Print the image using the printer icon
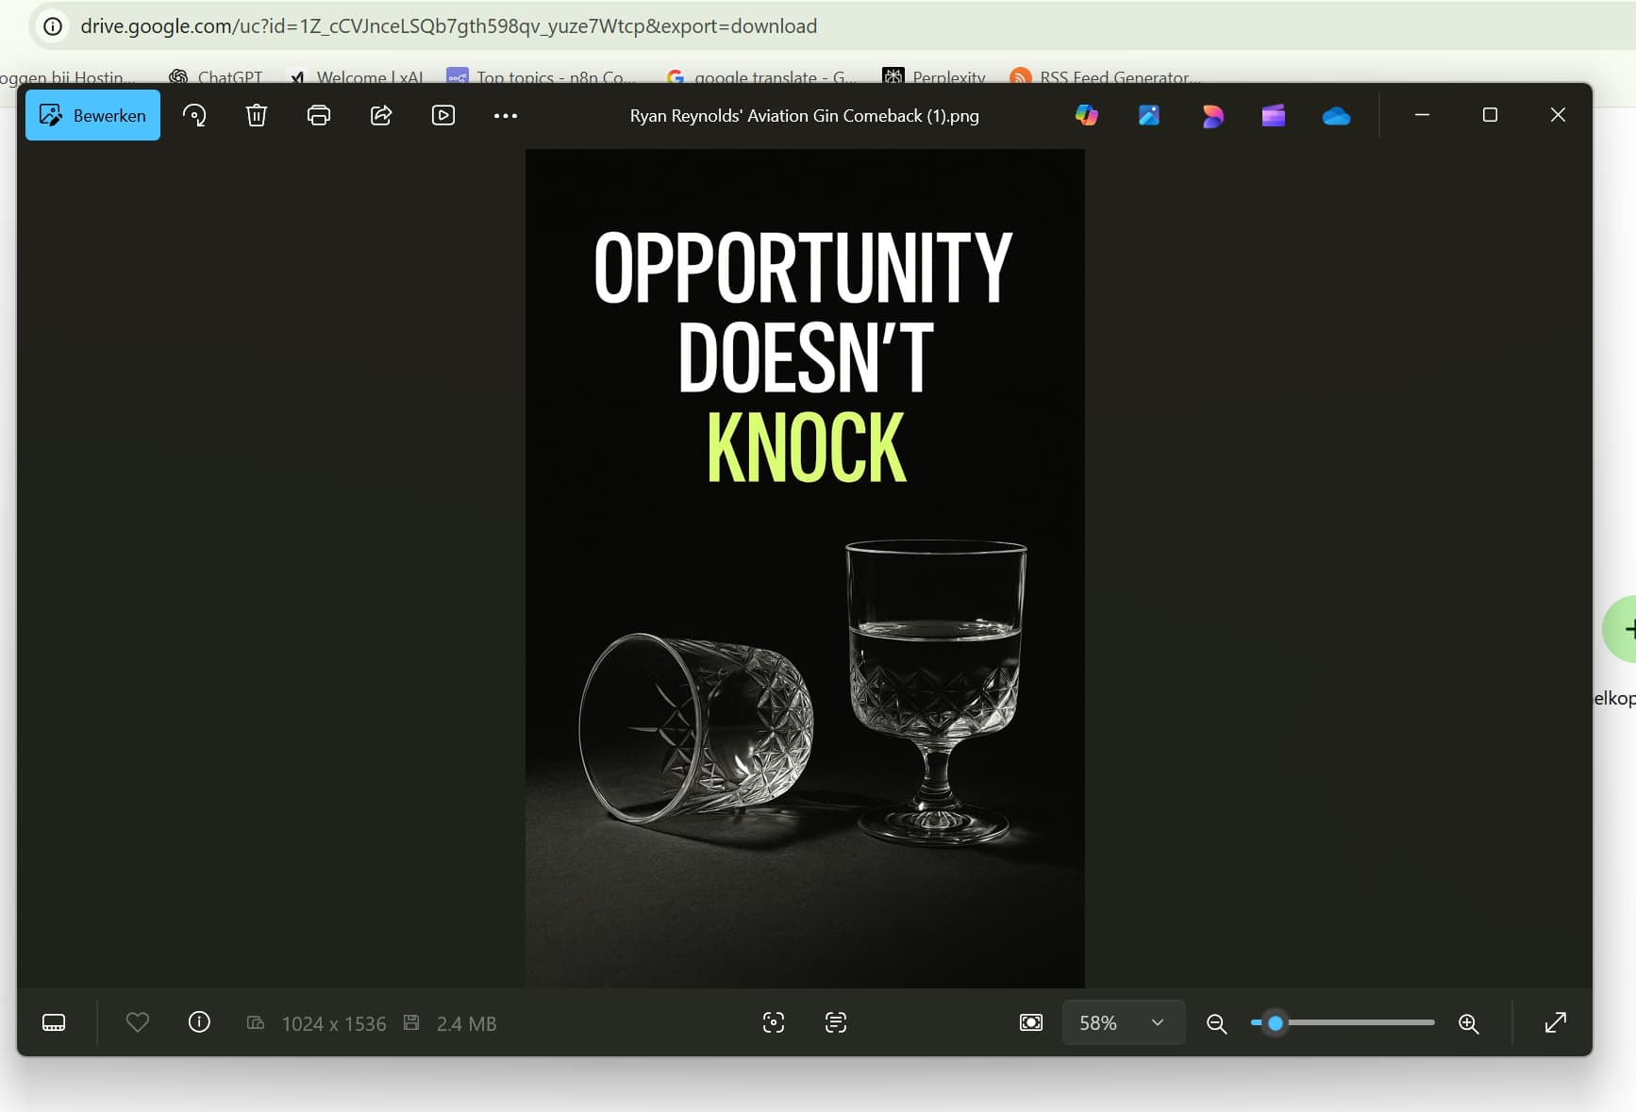The image size is (1636, 1112). [x=319, y=115]
